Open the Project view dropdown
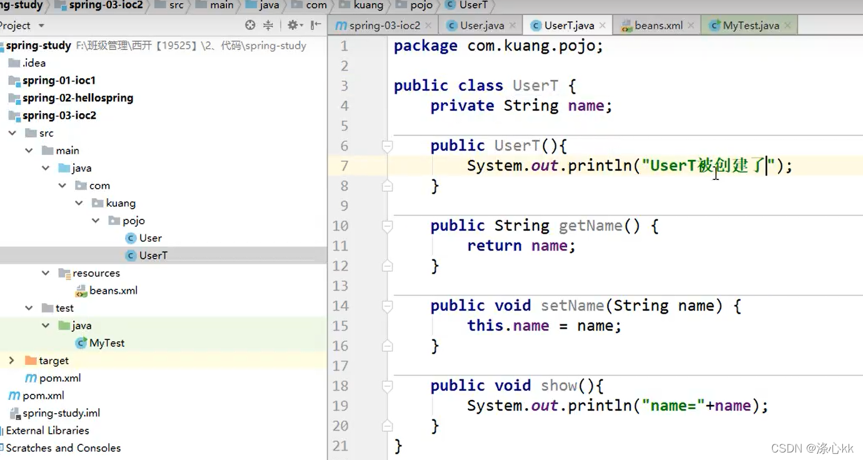Viewport: 863px width, 460px height. [41, 26]
